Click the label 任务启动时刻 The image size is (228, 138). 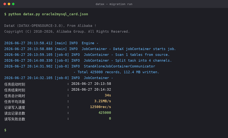(15, 84)
